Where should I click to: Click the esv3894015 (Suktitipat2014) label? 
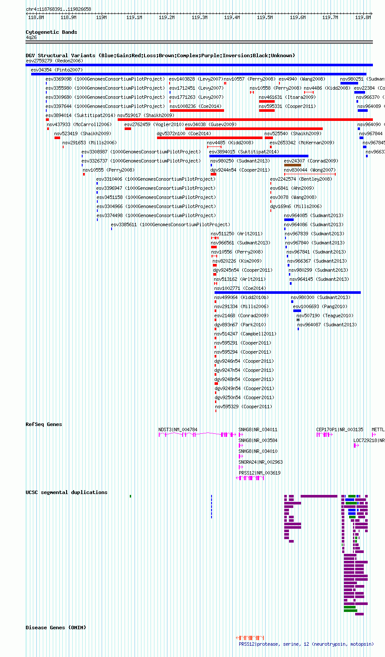pos(244,152)
